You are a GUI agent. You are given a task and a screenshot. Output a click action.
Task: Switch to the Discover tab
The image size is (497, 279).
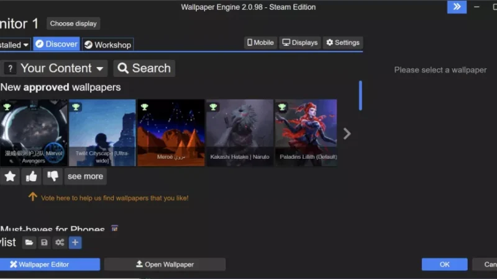(57, 44)
